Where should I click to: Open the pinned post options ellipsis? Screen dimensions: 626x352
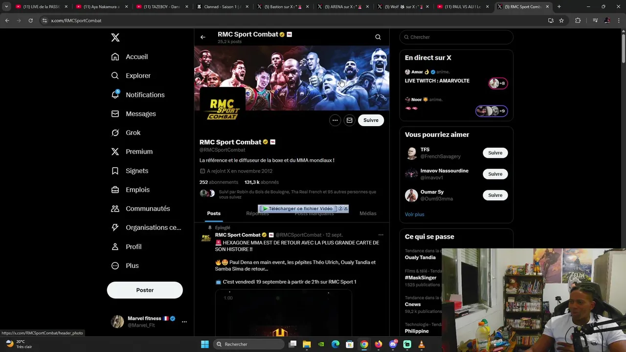[381, 235]
